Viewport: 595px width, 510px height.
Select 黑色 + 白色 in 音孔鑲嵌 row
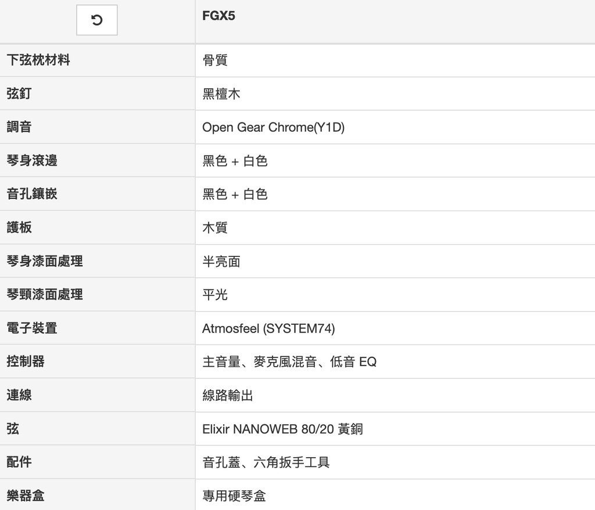tap(235, 194)
